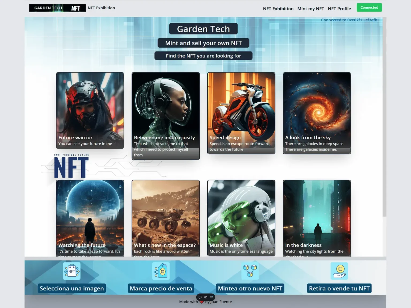Open the 'Future warrior' NFT card
The width and height of the screenshot is (411, 308).
click(x=90, y=110)
